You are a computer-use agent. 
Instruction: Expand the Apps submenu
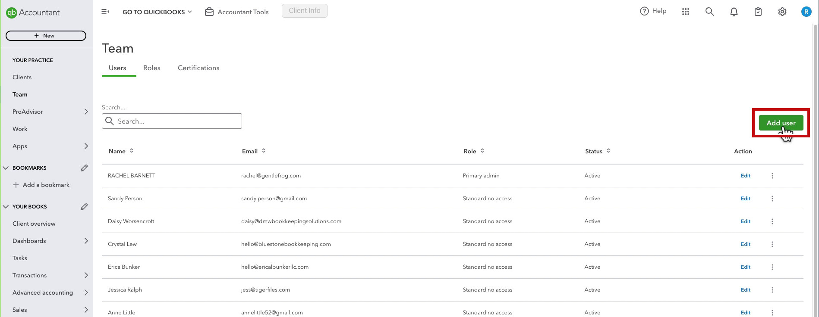86,146
